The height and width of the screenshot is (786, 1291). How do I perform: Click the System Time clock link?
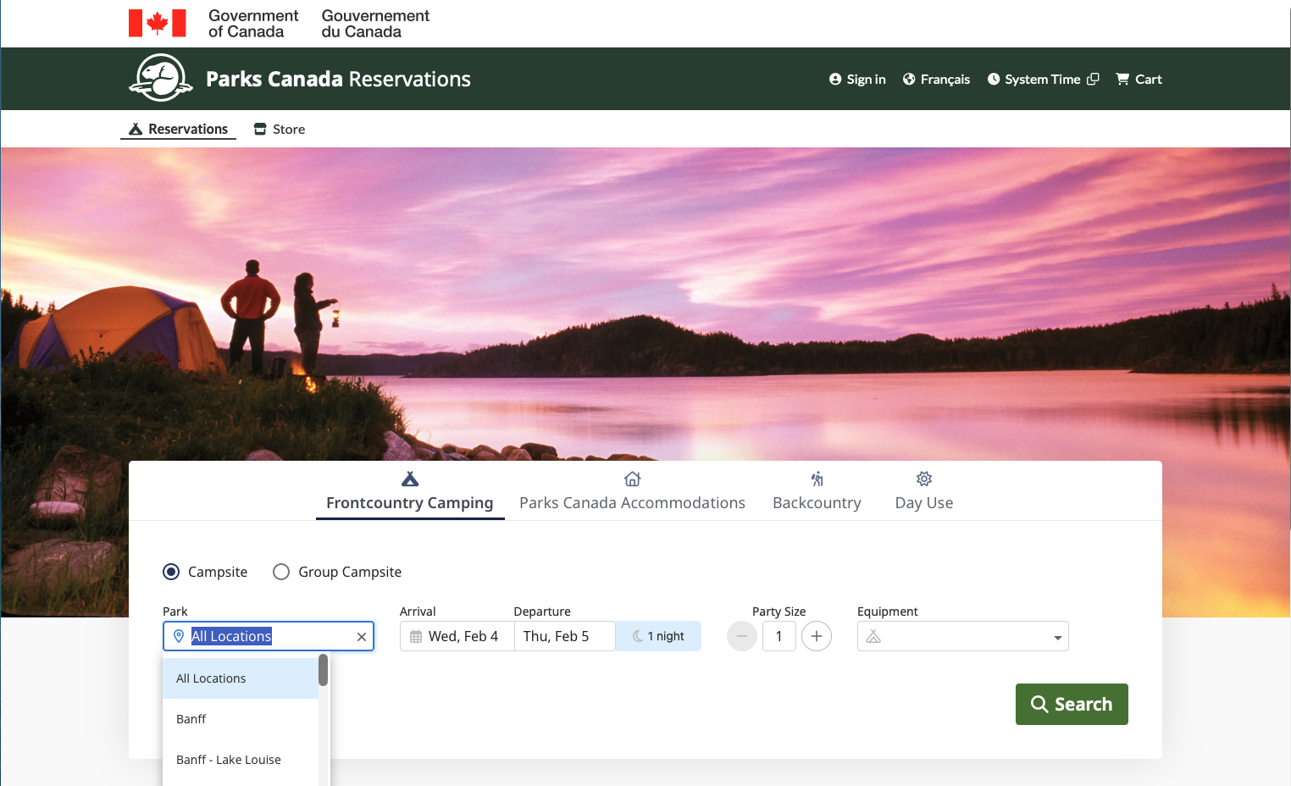pos(1042,79)
